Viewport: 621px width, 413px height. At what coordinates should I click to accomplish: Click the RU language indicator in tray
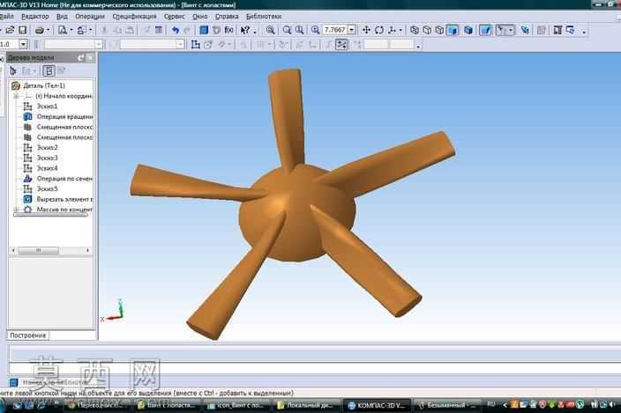(x=491, y=404)
